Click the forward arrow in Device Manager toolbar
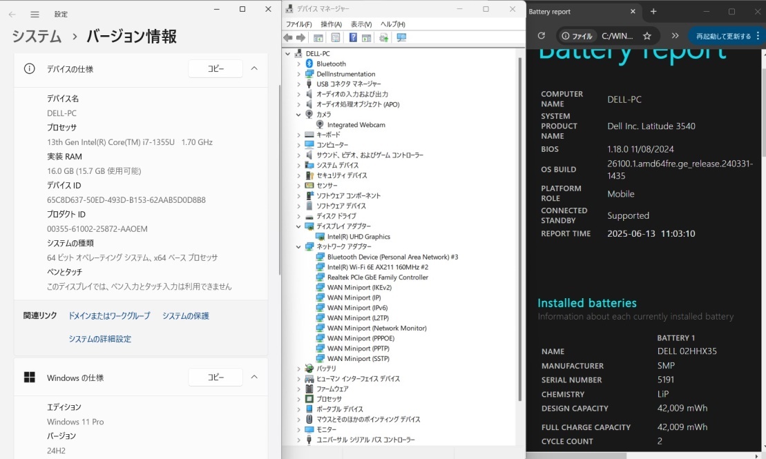Screen dimensions: 766x459 tap(301, 37)
